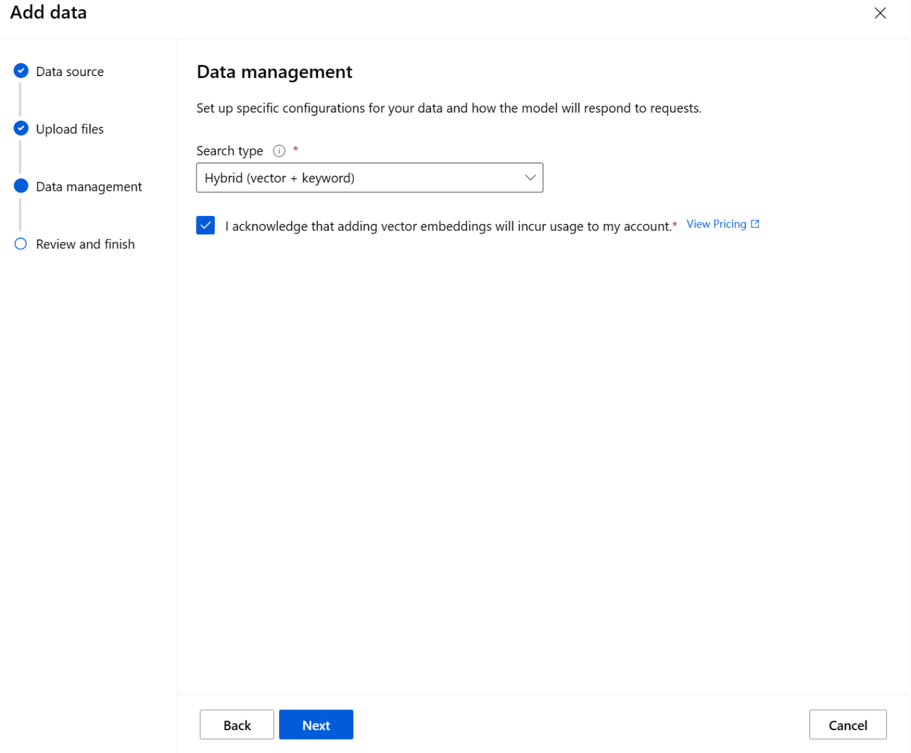Open the Search type dropdown

click(370, 178)
